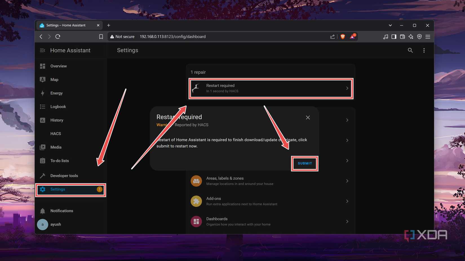465x261 pixels.
Task: Open the History panel
Action: (x=57, y=120)
